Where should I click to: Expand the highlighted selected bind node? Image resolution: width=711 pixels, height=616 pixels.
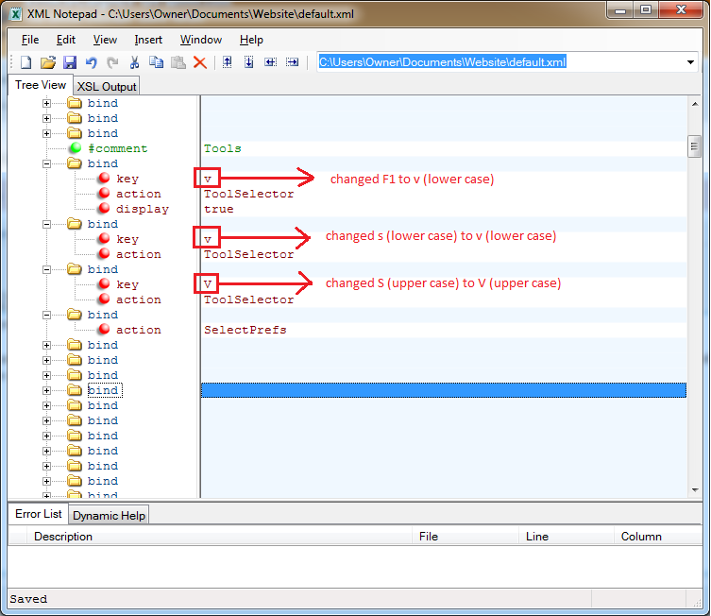point(46,390)
